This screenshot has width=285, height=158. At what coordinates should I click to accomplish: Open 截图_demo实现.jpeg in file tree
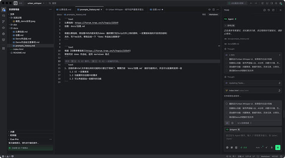(x=25, y=21)
